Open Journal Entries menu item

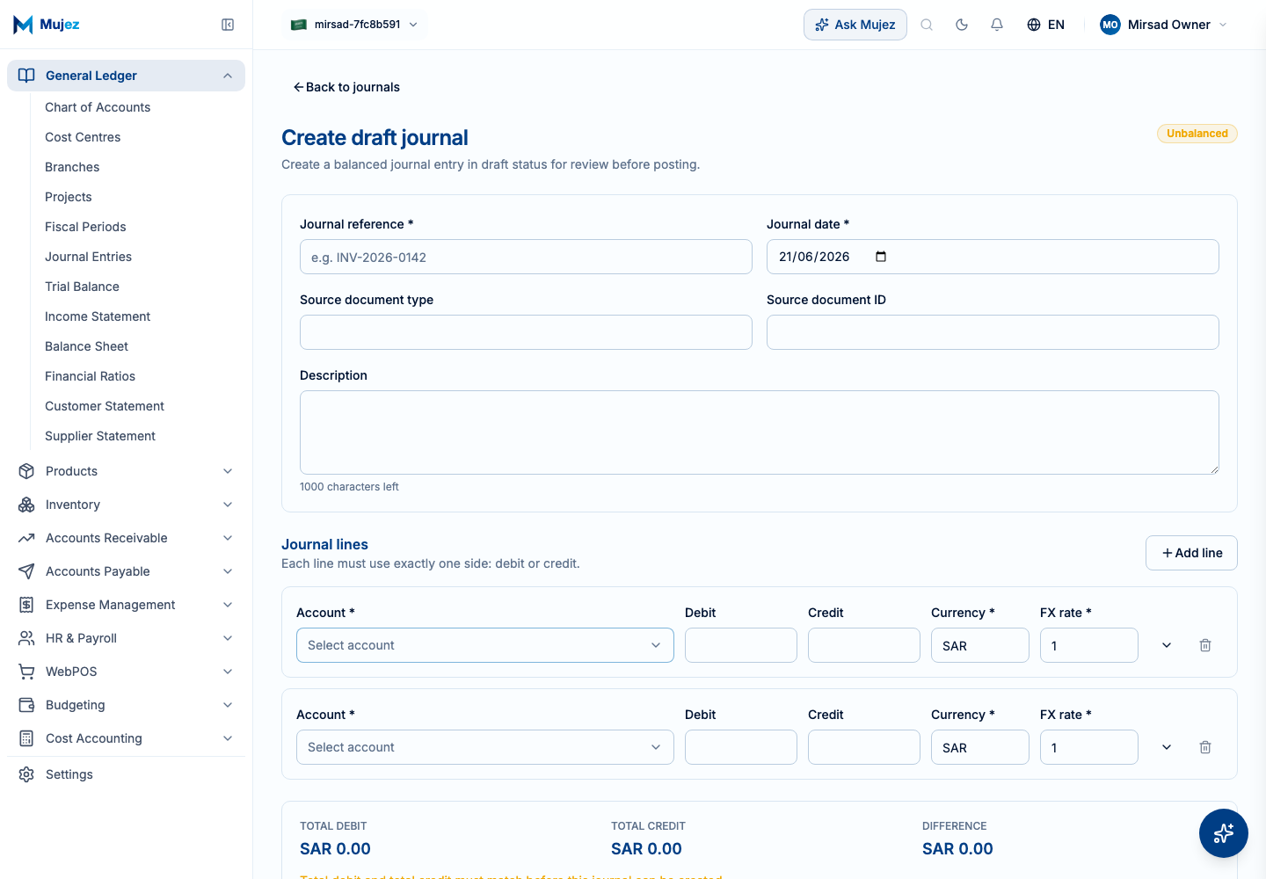(x=88, y=257)
